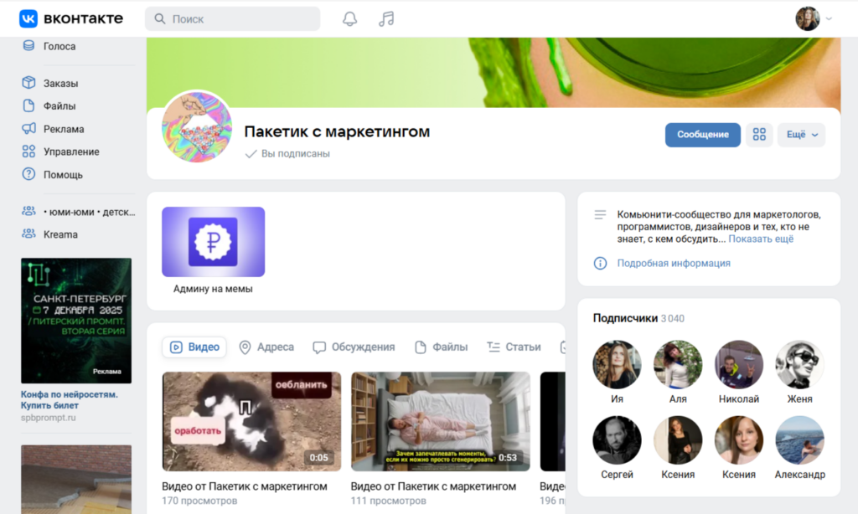Open Николай's subscriber avatar
This screenshot has height=514, width=858.
click(738, 365)
